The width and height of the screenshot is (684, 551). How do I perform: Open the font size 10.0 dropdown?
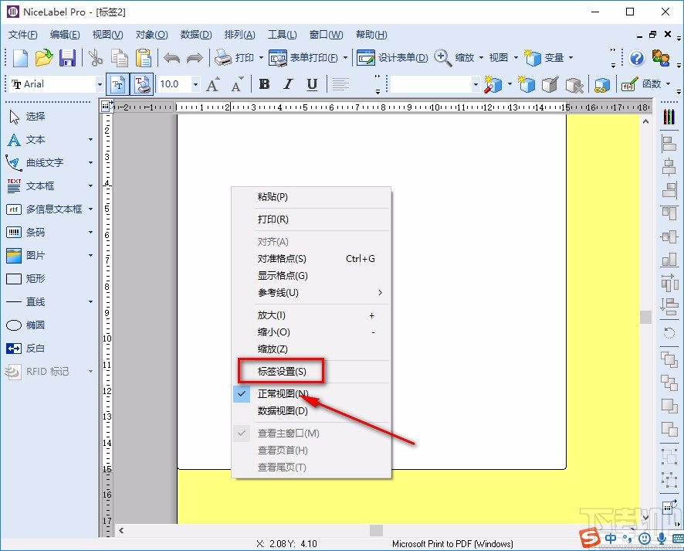point(195,84)
